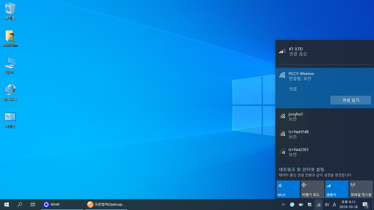Viewport: 374px width, 210px height.
Task: Click the blue circular tray icon
Action: pyautogui.click(x=292, y=205)
